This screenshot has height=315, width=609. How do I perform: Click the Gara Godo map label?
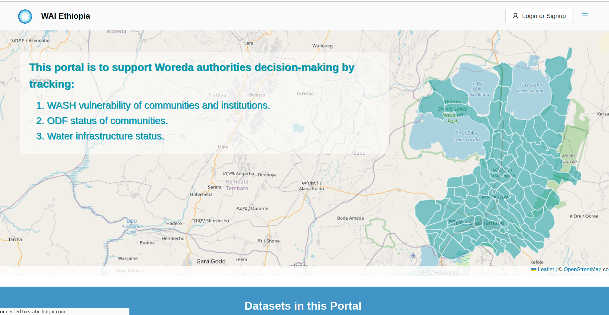(x=211, y=261)
